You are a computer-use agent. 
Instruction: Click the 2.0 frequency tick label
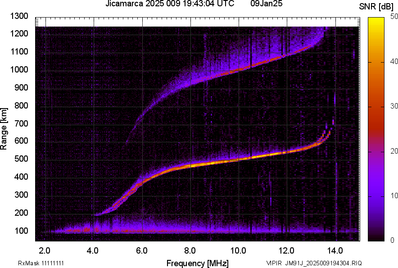(x=45, y=250)
